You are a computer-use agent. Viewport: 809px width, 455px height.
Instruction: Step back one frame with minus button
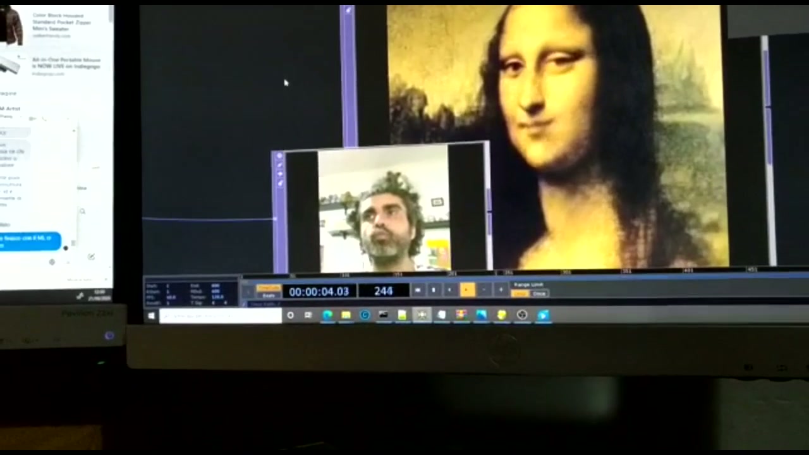[x=484, y=290]
